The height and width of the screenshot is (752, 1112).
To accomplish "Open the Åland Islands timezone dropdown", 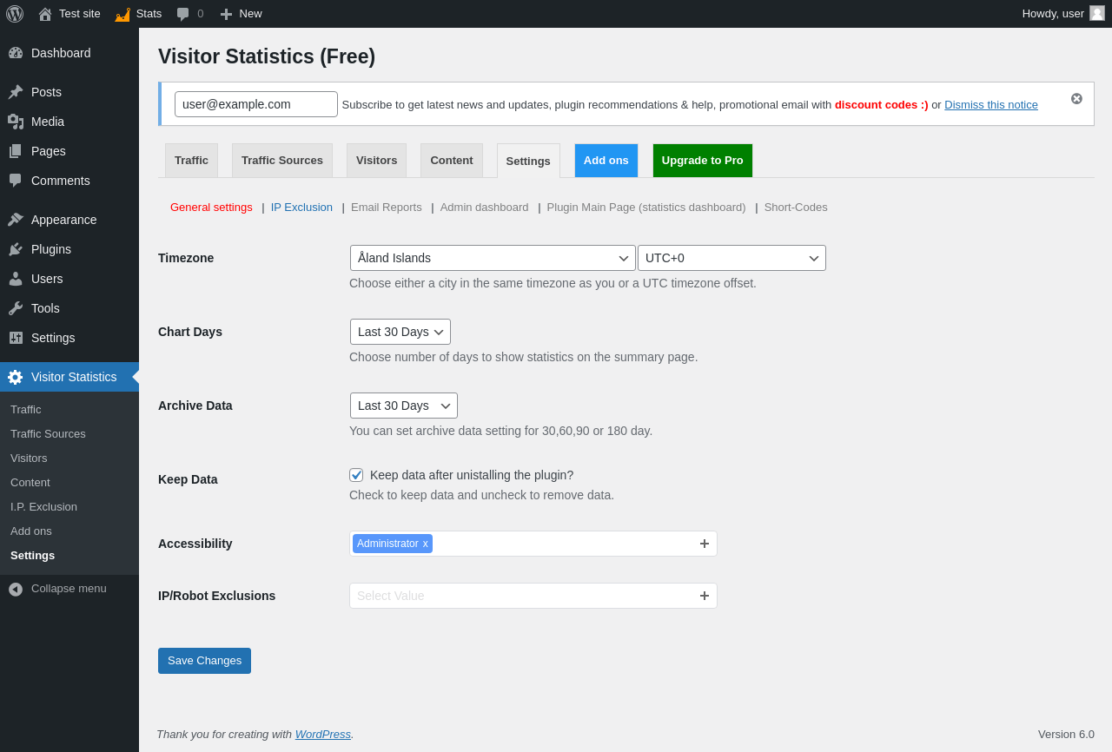I will coord(493,258).
